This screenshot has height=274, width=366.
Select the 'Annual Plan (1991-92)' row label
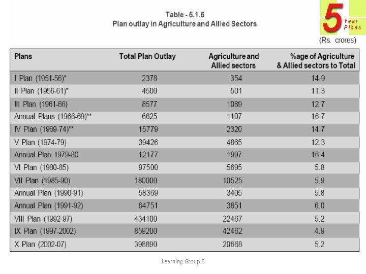click(48, 205)
